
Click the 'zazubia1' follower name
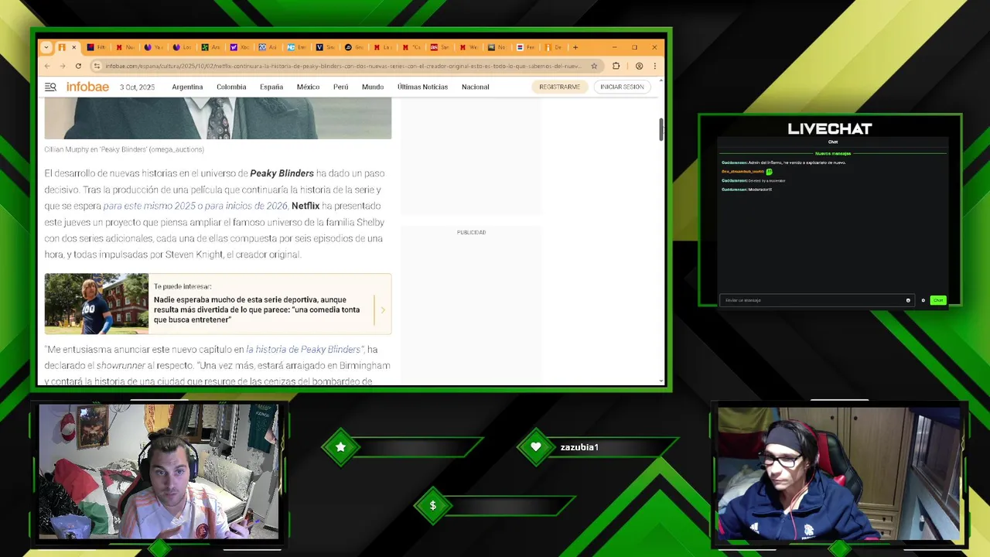pyautogui.click(x=579, y=447)
